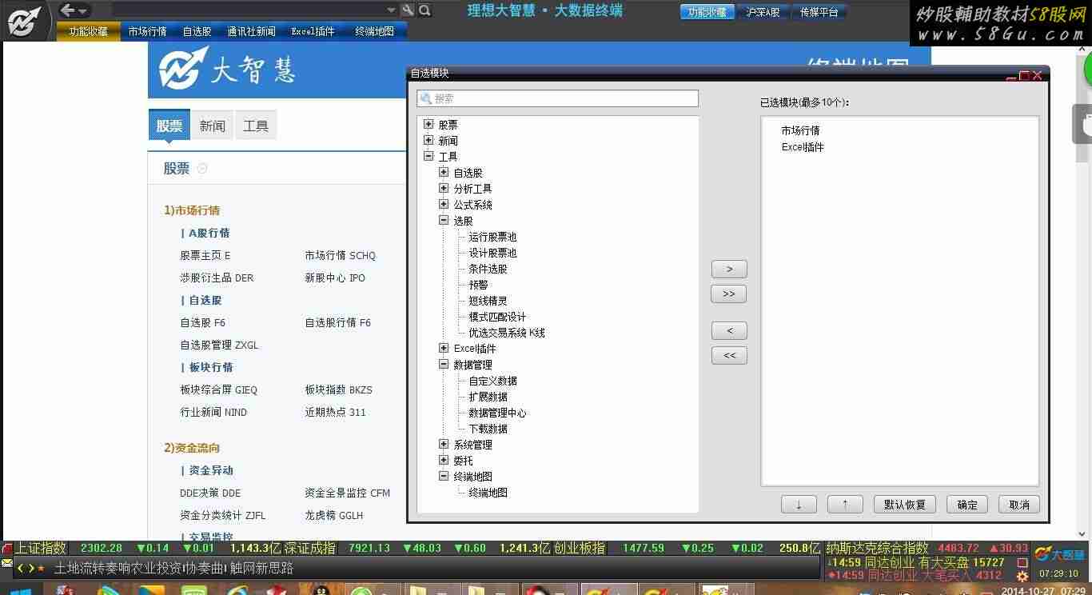Image resolution: width=1092 pixels, height=595 pixels.
Task: Click 取消 to cancel dialog
Action: pyautogui.click(x=1019, y=505)
